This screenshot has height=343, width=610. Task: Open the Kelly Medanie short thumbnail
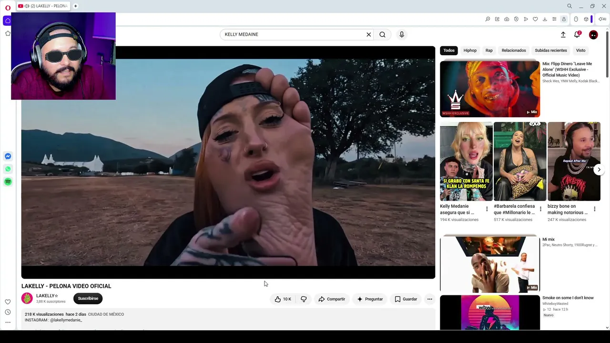click(x=466, y=161)
